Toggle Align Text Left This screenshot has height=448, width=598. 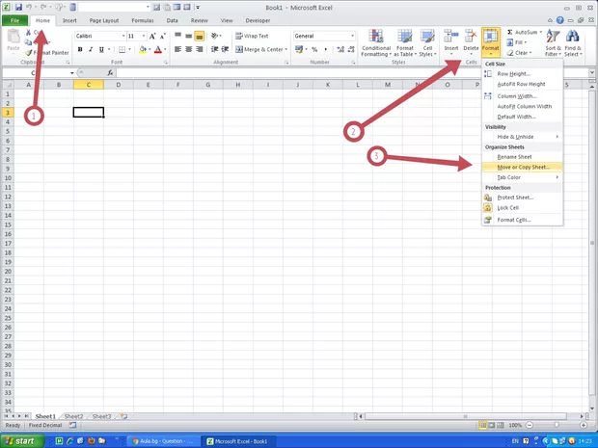[177, 49]
